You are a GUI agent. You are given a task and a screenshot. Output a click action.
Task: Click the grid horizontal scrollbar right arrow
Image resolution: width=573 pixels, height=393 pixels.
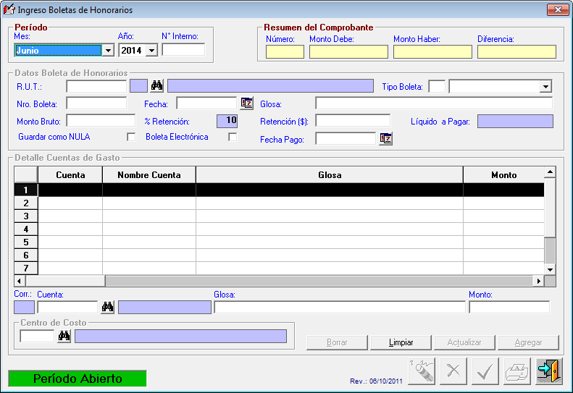538,281
